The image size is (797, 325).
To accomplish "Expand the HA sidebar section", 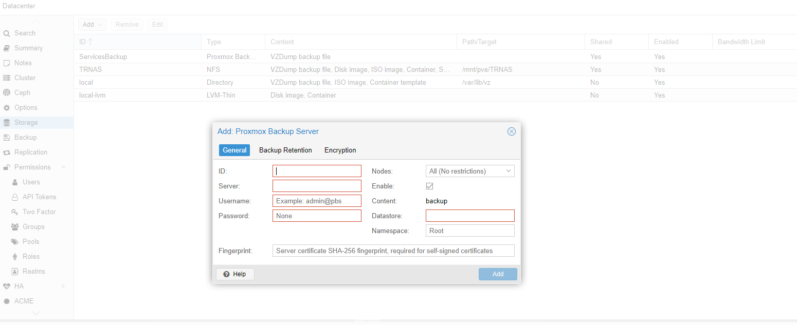I will (63, 286).
